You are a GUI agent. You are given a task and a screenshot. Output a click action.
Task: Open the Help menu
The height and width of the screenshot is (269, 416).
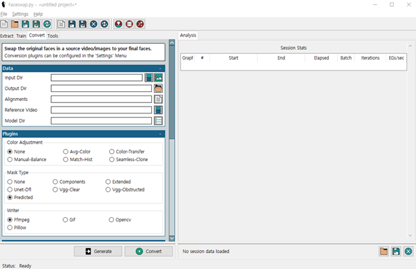tap(38, 14)
